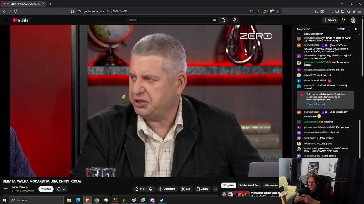Click the Klip scissors button
This screenshot has width=364, height=204.
coord(186,189)
